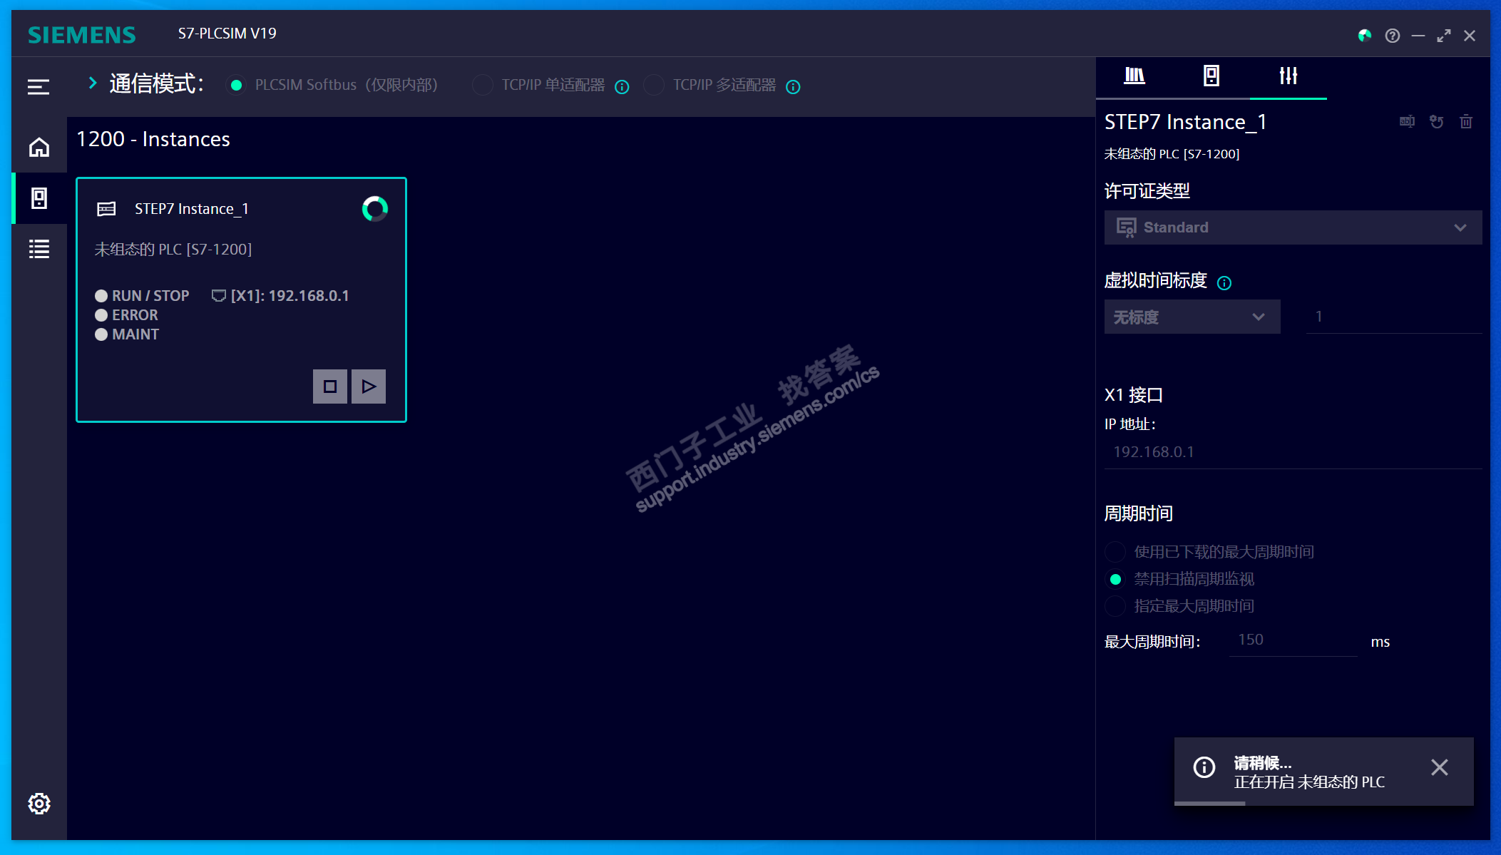The image size is (1501, 855).
Task: Click help question mark icon in title bar
Action: point(1392,36)
